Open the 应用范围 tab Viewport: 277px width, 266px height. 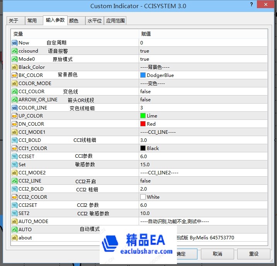[116, 21]
